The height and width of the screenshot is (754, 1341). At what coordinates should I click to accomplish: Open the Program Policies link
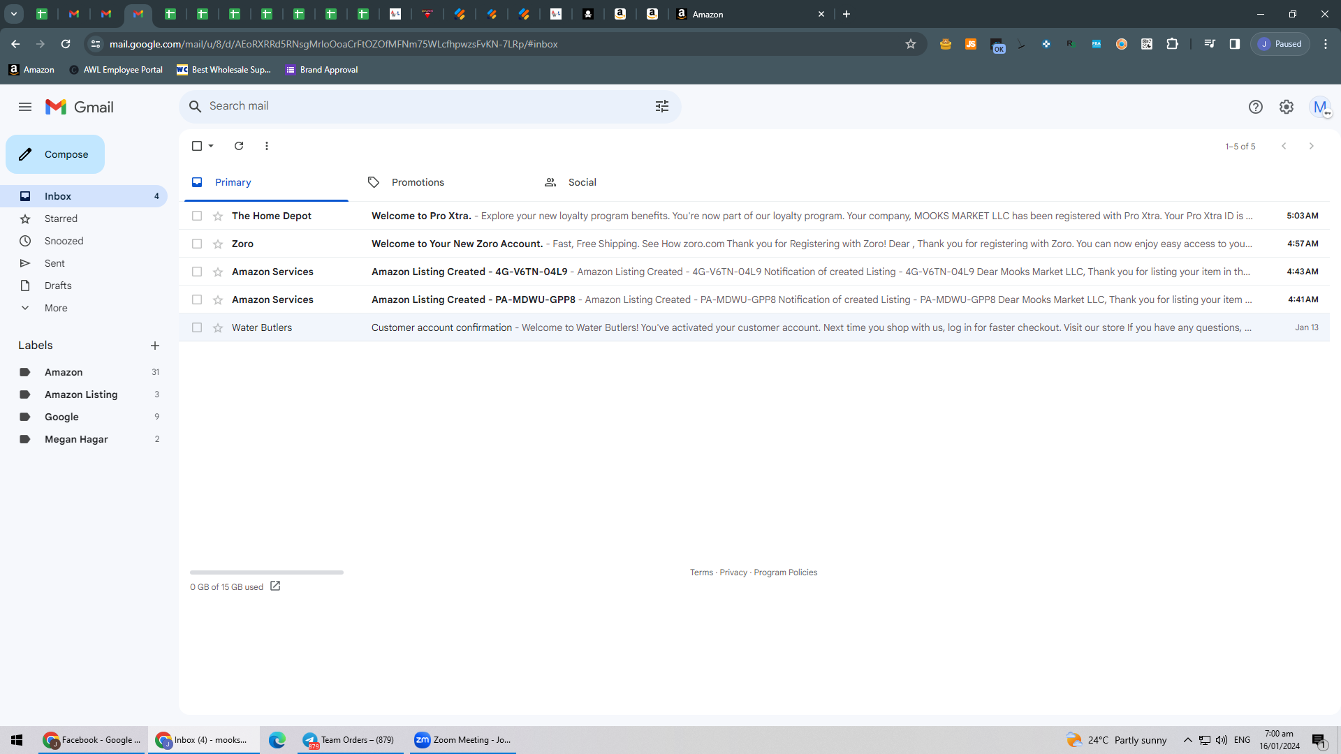pos(786,572)
